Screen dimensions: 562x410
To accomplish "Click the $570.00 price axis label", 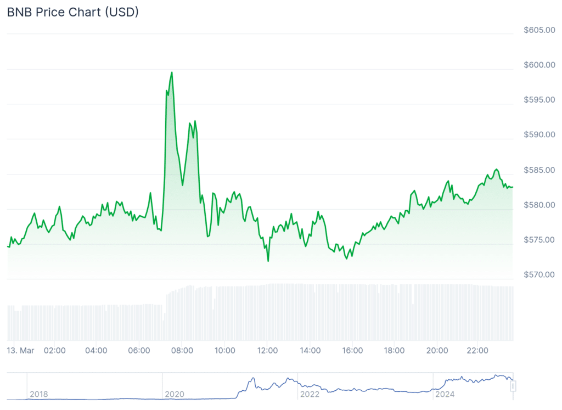I will (x=539, y=275).
